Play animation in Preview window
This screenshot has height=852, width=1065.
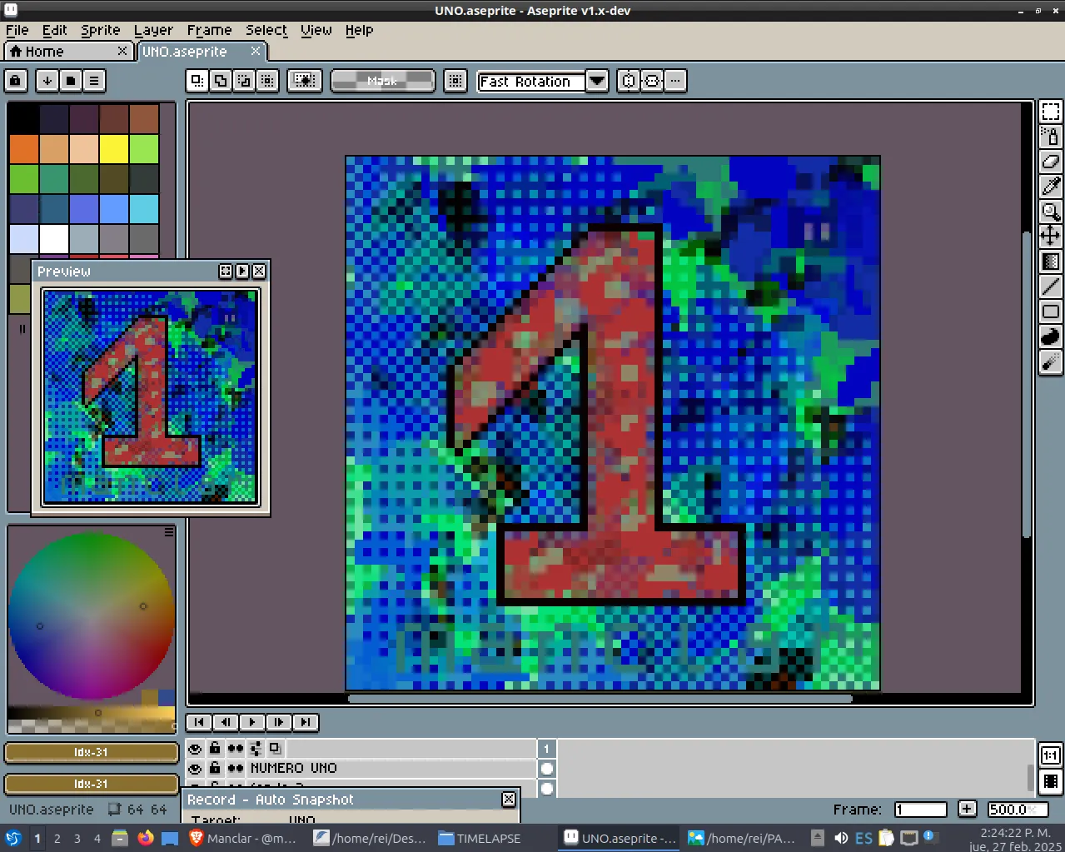coord(242,272)
